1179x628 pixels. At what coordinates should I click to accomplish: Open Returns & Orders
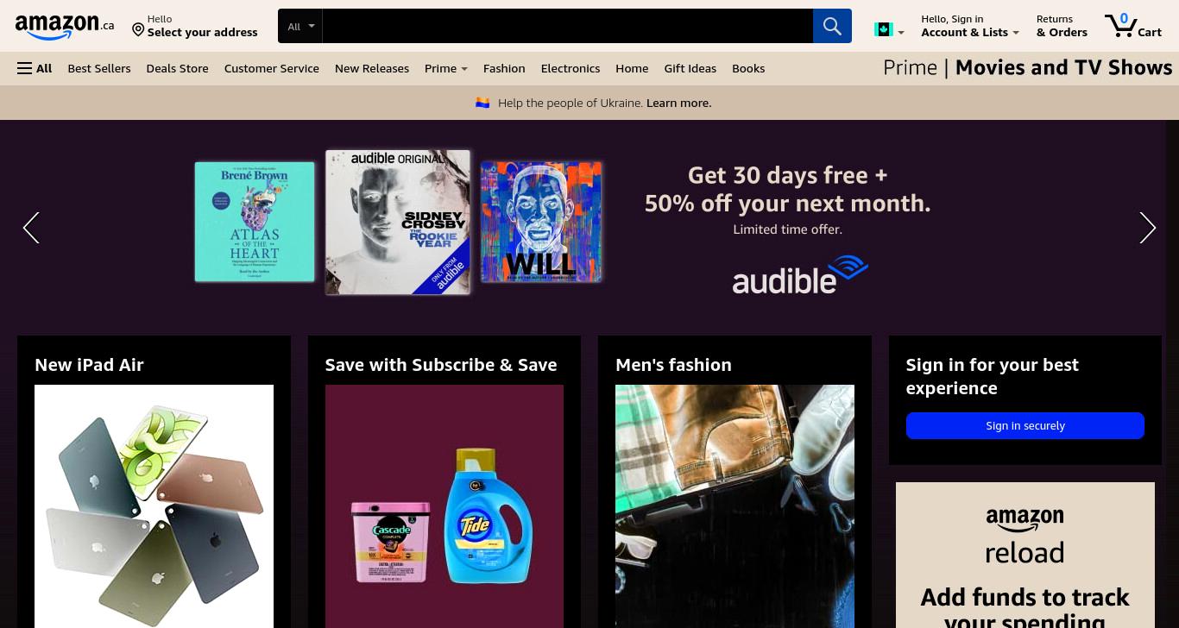coord(1062,26)
